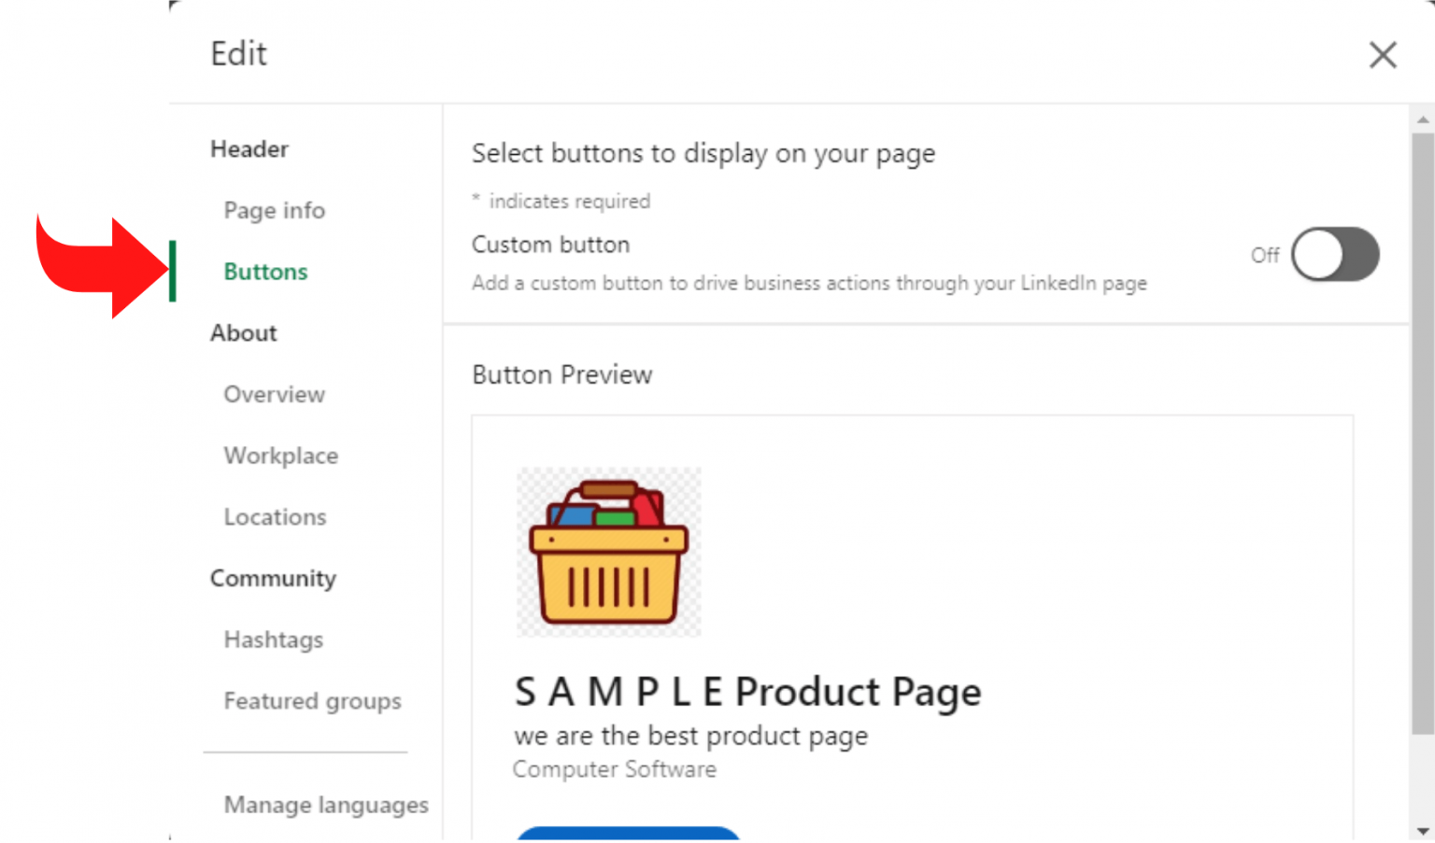Select Overview under About
The width and height of the screenshot is (1435, 843).
tap(274, 394)
